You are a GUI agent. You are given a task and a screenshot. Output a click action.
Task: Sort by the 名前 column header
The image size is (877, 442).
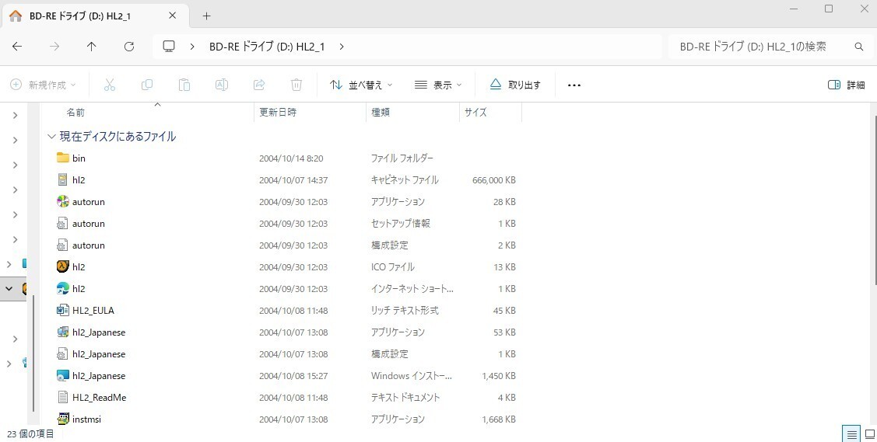(x=75, y=112)
